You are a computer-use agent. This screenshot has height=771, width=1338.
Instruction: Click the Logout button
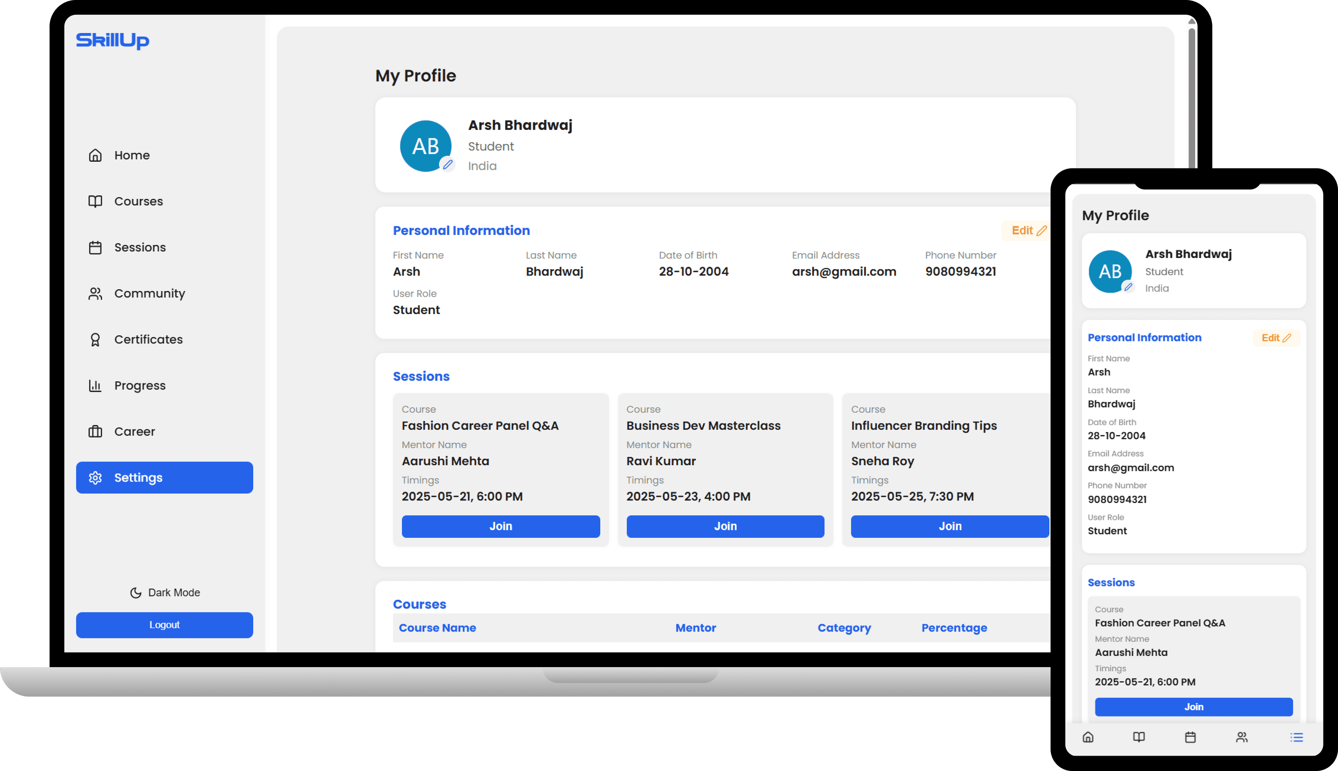164,625
